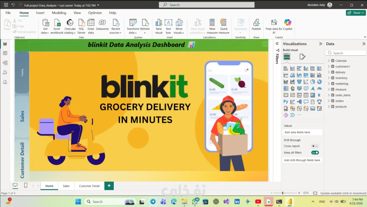Save the project with the floppy icon
The width and height of the screenshot is (367, 207).
6,5
